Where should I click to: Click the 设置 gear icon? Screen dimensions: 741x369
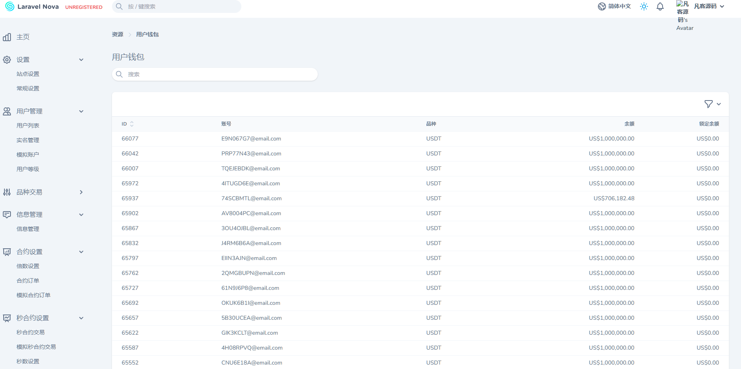pyautogui.click(x=7, y=60)
